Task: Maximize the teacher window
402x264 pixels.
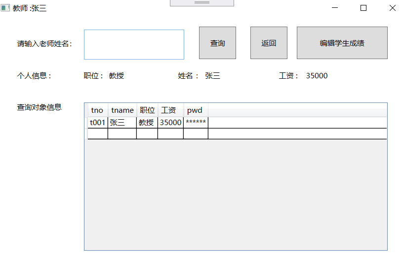Action: click(363, 8)
